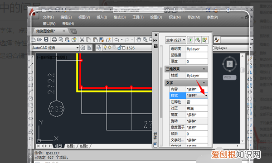Open the AutoCAD application menu logo
The image size is (272, 163).
pos(33,13)
